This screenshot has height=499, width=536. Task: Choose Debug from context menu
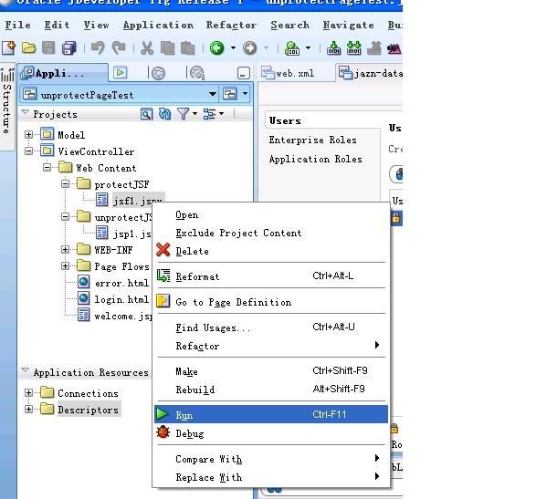pyautogui.click(x=271, y=433)
